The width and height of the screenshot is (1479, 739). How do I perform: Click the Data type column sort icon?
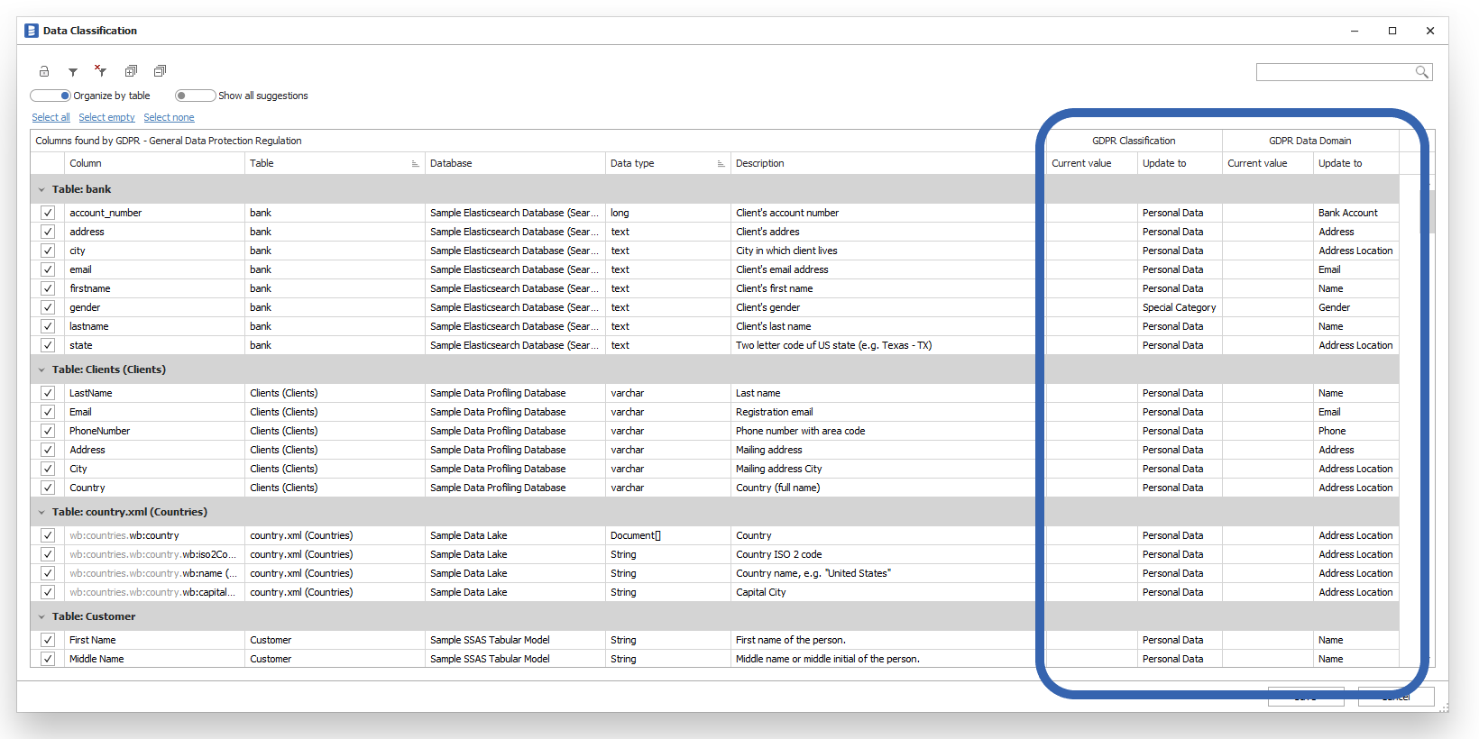coord(721,164)
